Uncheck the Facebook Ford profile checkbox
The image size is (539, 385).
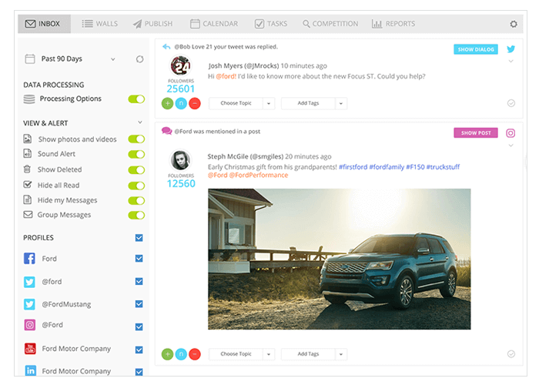[x=139, y=258]
